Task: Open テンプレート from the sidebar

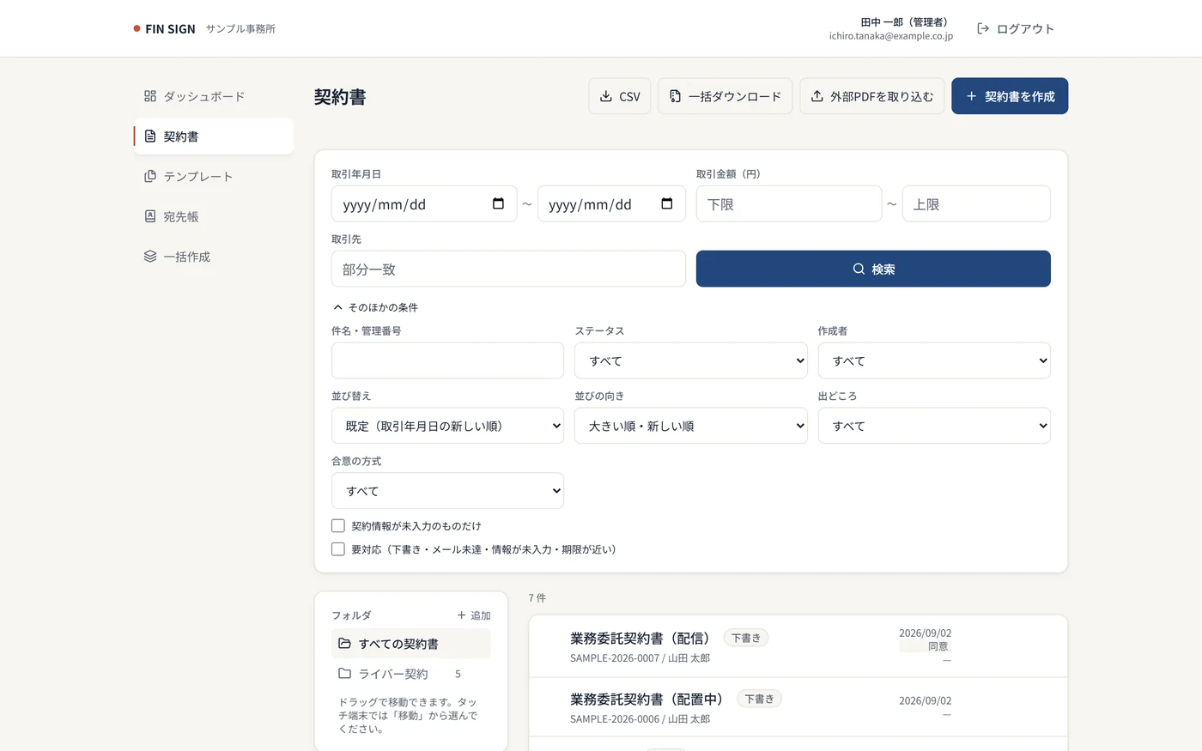Action: pyautogui.click(x=214, y=176)
